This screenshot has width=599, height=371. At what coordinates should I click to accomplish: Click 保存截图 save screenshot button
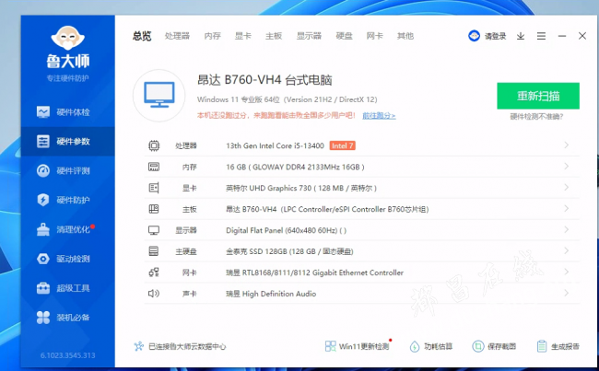[x=494, y=346]
